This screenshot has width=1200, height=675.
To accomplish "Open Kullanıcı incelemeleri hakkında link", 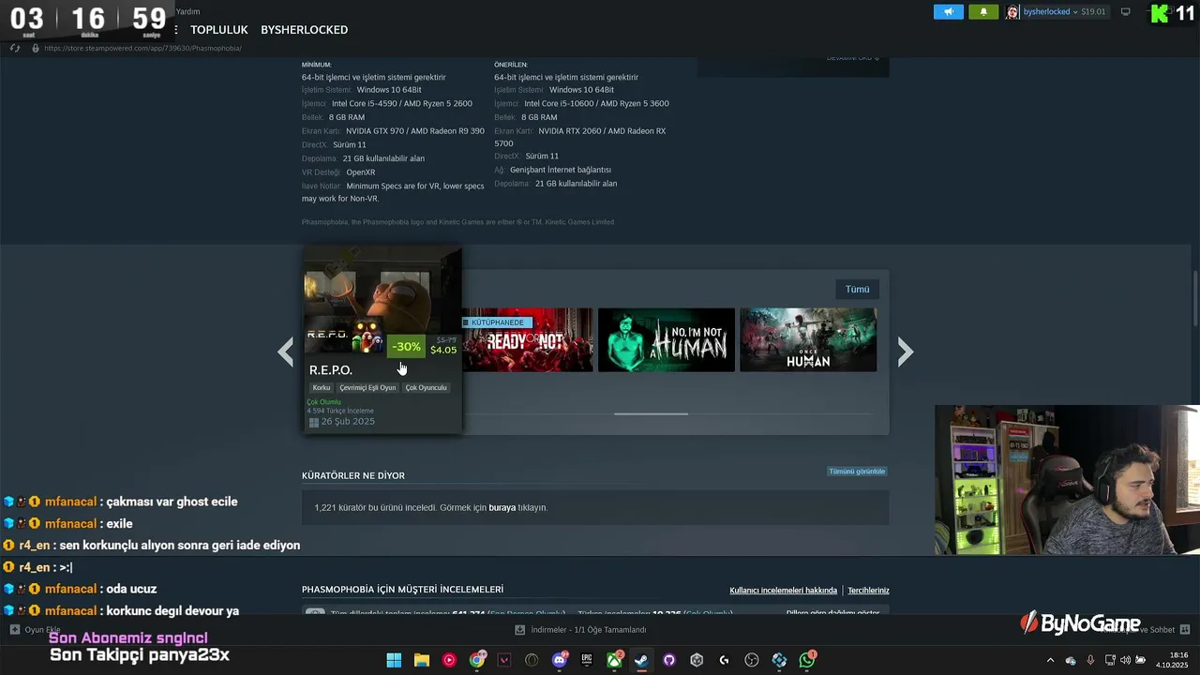I will [x=783, y=591].
